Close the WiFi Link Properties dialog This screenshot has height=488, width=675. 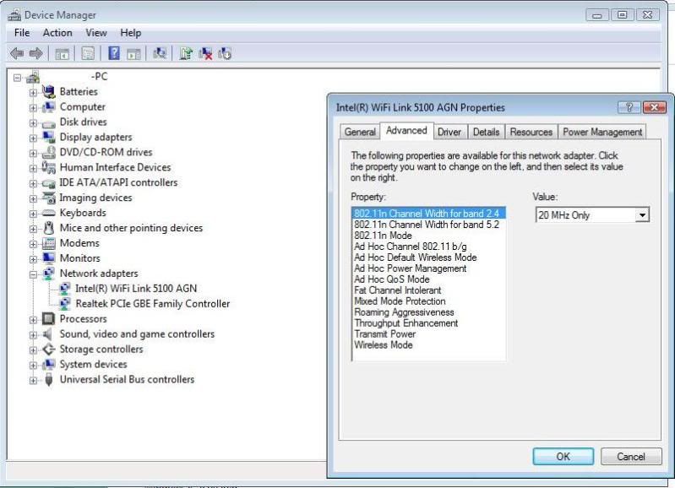click(x=655, y=107)
